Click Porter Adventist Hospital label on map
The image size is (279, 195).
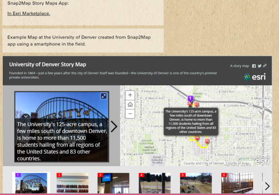157,160
